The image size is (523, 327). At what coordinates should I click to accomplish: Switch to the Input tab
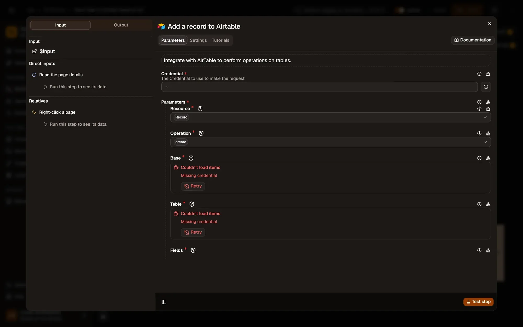[x=60, y=25]
